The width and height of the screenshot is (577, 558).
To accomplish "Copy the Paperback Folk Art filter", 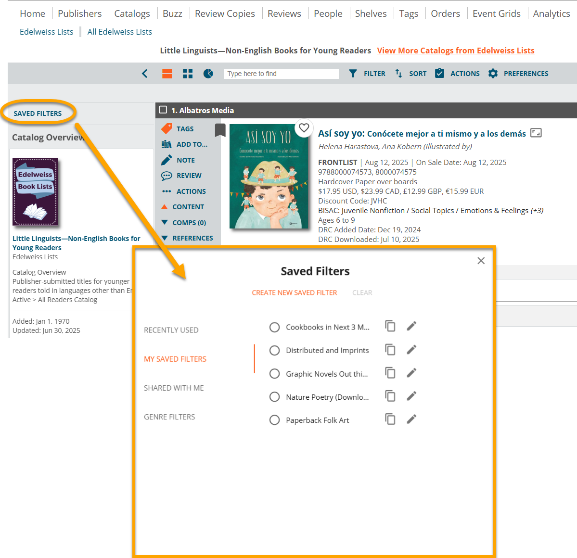I will click(x=390, y=419).
